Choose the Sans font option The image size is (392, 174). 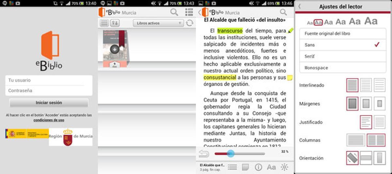pos(343,45)
